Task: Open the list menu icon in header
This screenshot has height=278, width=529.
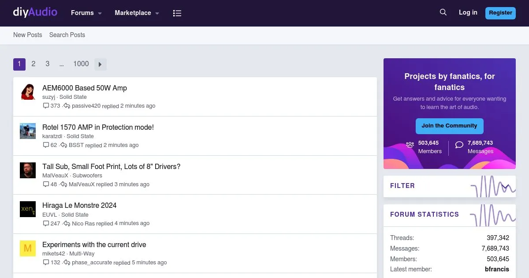Action: [177, 13]
